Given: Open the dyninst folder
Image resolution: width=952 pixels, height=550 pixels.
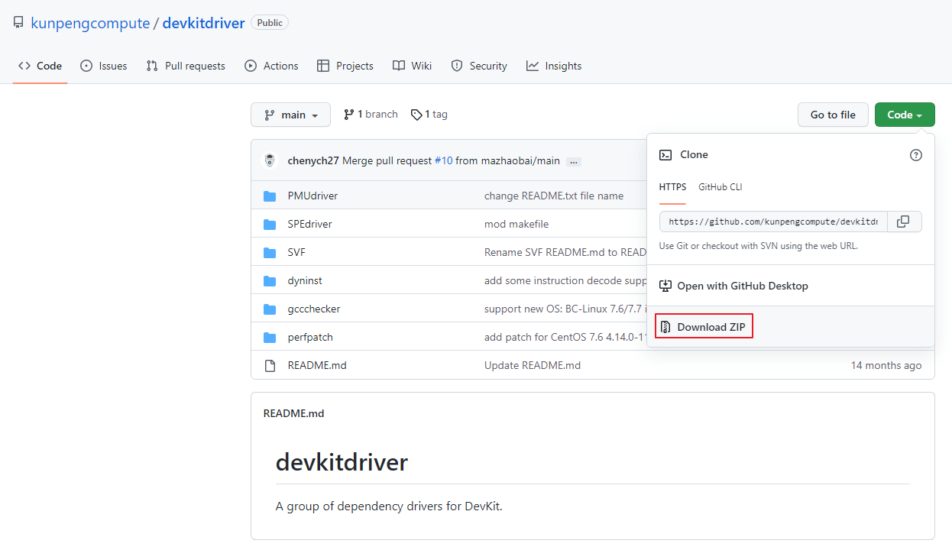Looking at the screenshot, I should coord(305,280).
